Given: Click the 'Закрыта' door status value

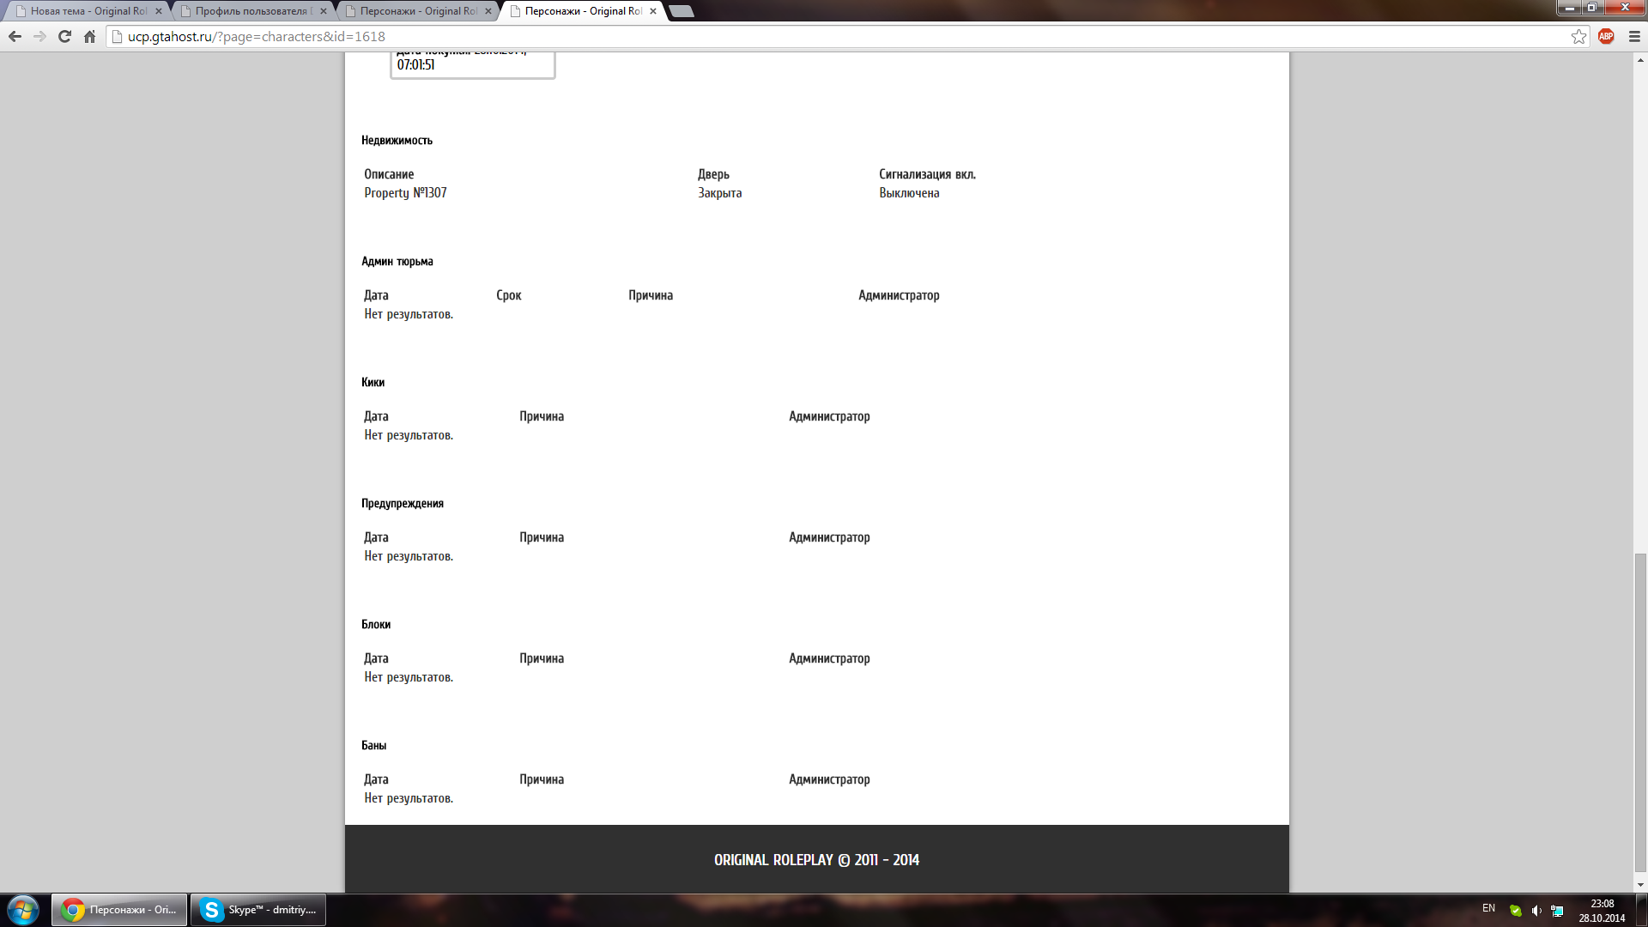Looking at the screenshot, I should [x=719, y=193].
